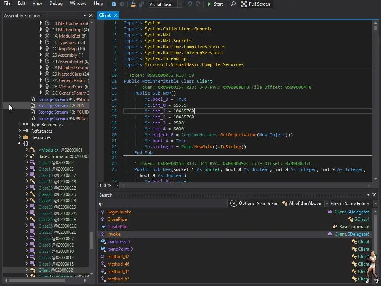The height and width of the screenshot is (286, 381).
Task: Expand the Search Options chevron
Action: [x=234, y=203]
